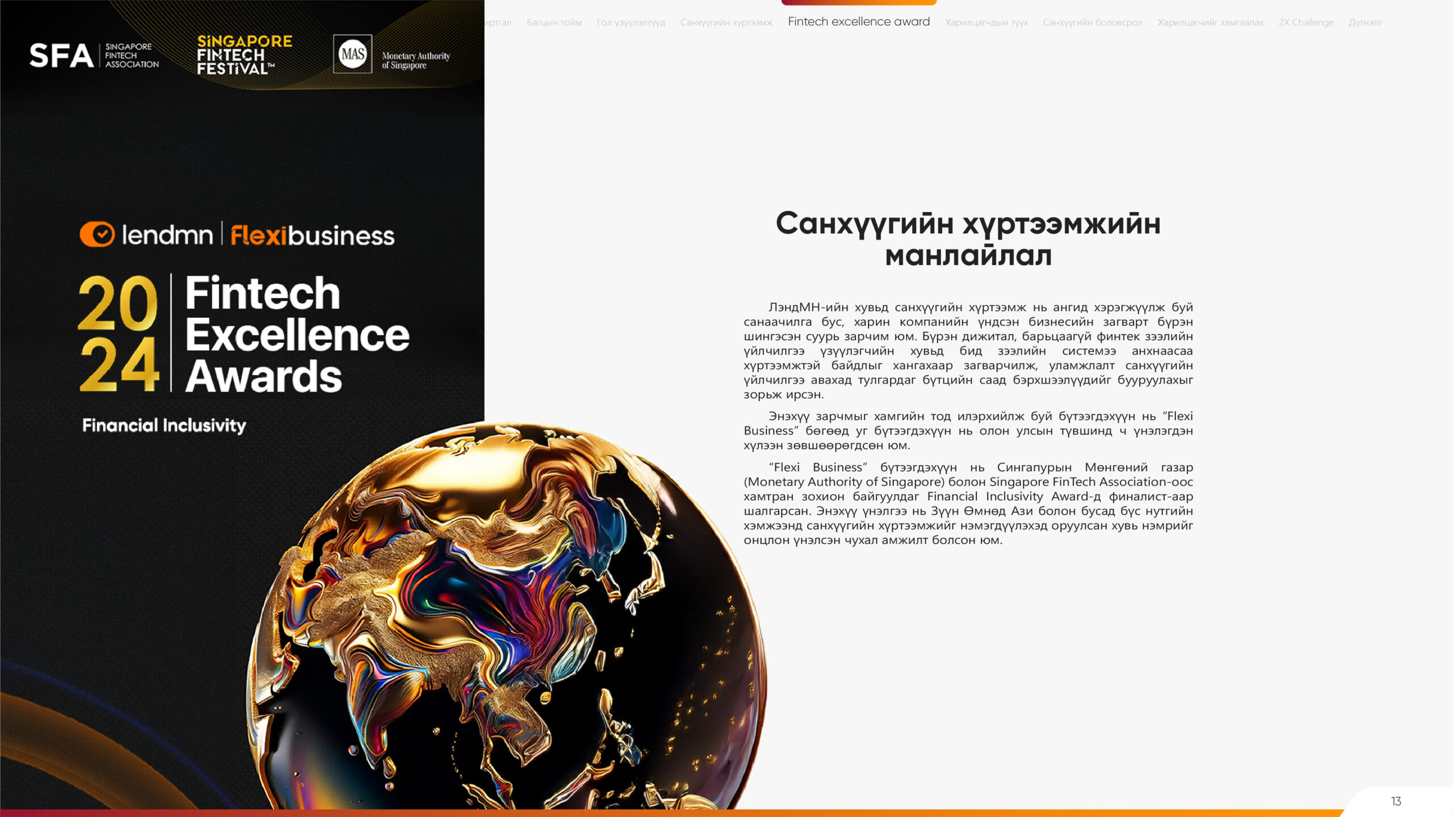This screenshot has width=1453, height=817.
Task: Click the Financial Inclusivity label
Action: 164,426
